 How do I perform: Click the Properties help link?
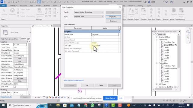coord(6,97)
